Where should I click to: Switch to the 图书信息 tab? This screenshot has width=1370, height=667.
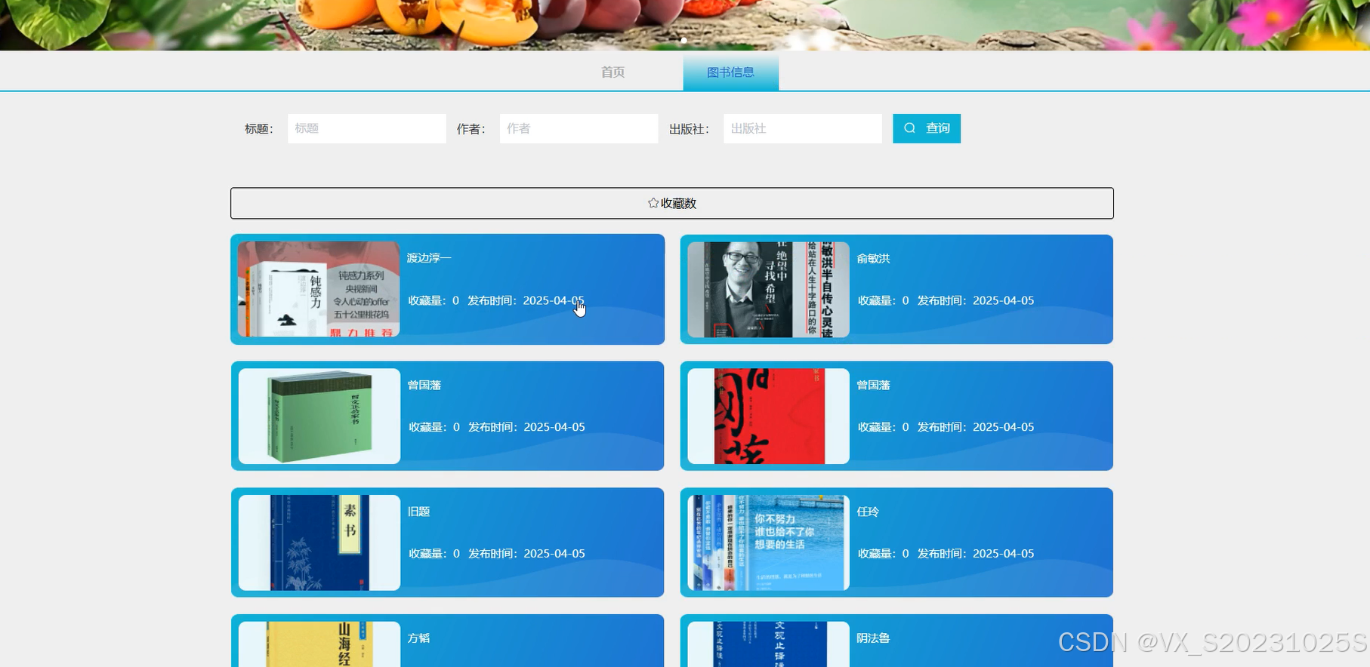pyautogui.click(x=730, y=72)
